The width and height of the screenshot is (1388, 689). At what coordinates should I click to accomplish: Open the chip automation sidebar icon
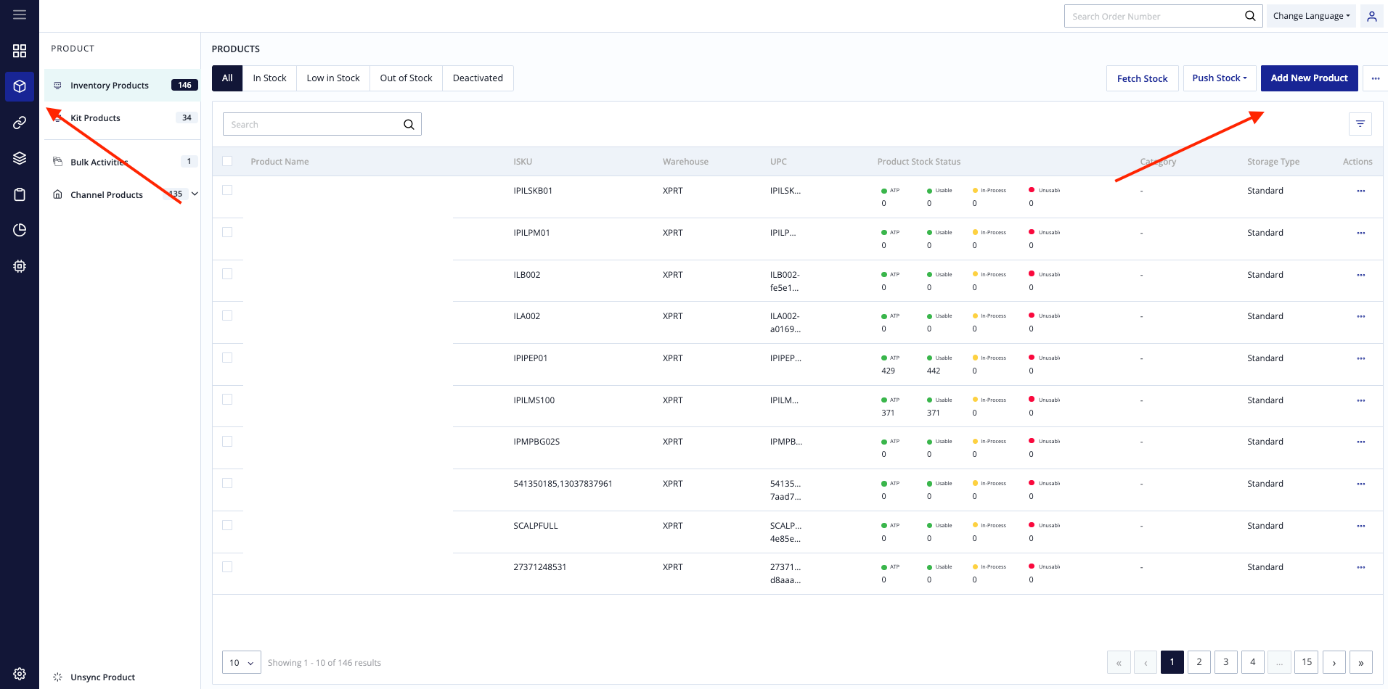20,266
